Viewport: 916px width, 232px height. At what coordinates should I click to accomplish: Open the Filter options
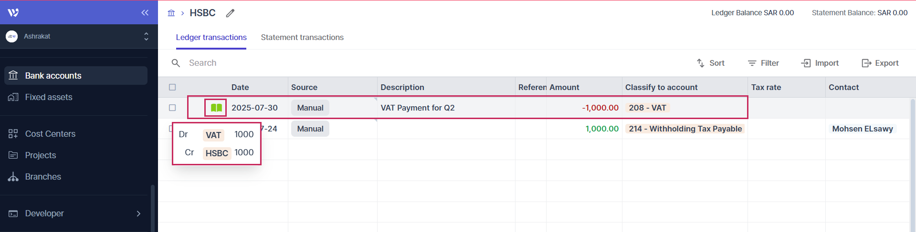(763, 63)
